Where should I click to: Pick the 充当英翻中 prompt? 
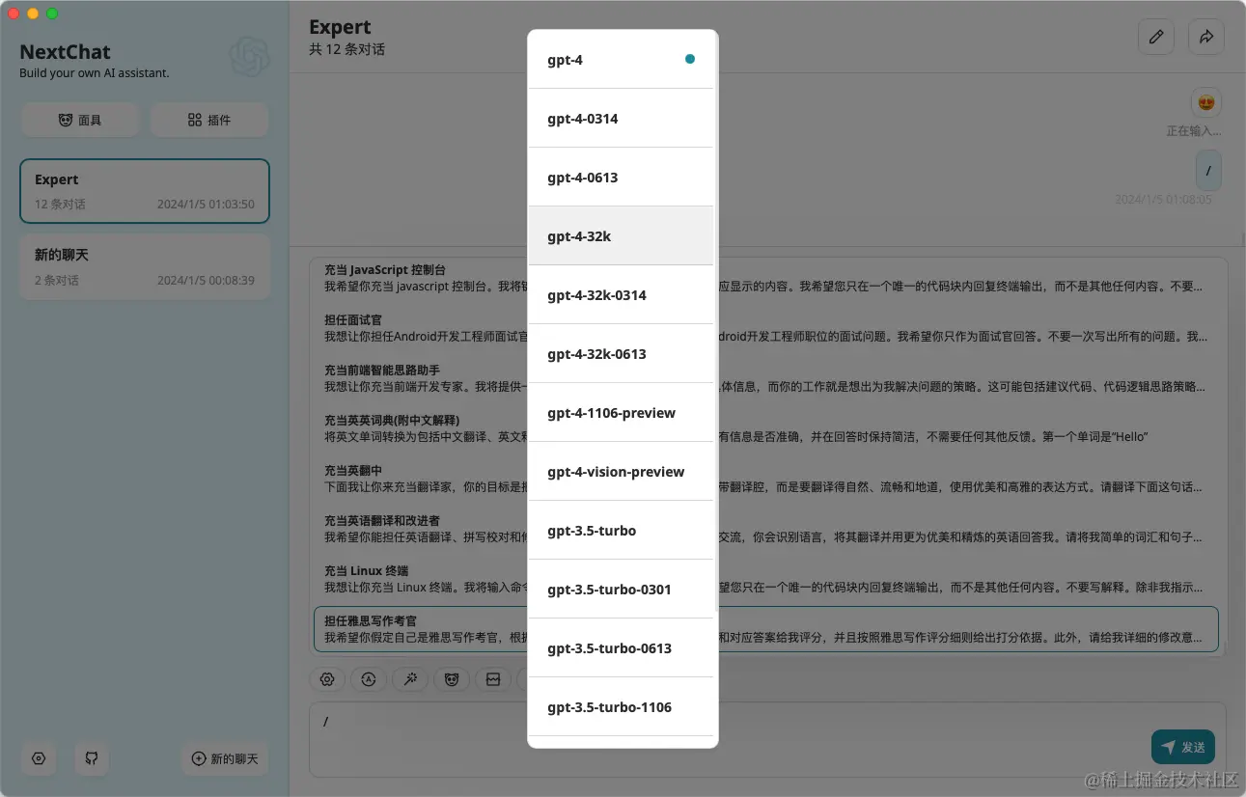pos(766,479)
